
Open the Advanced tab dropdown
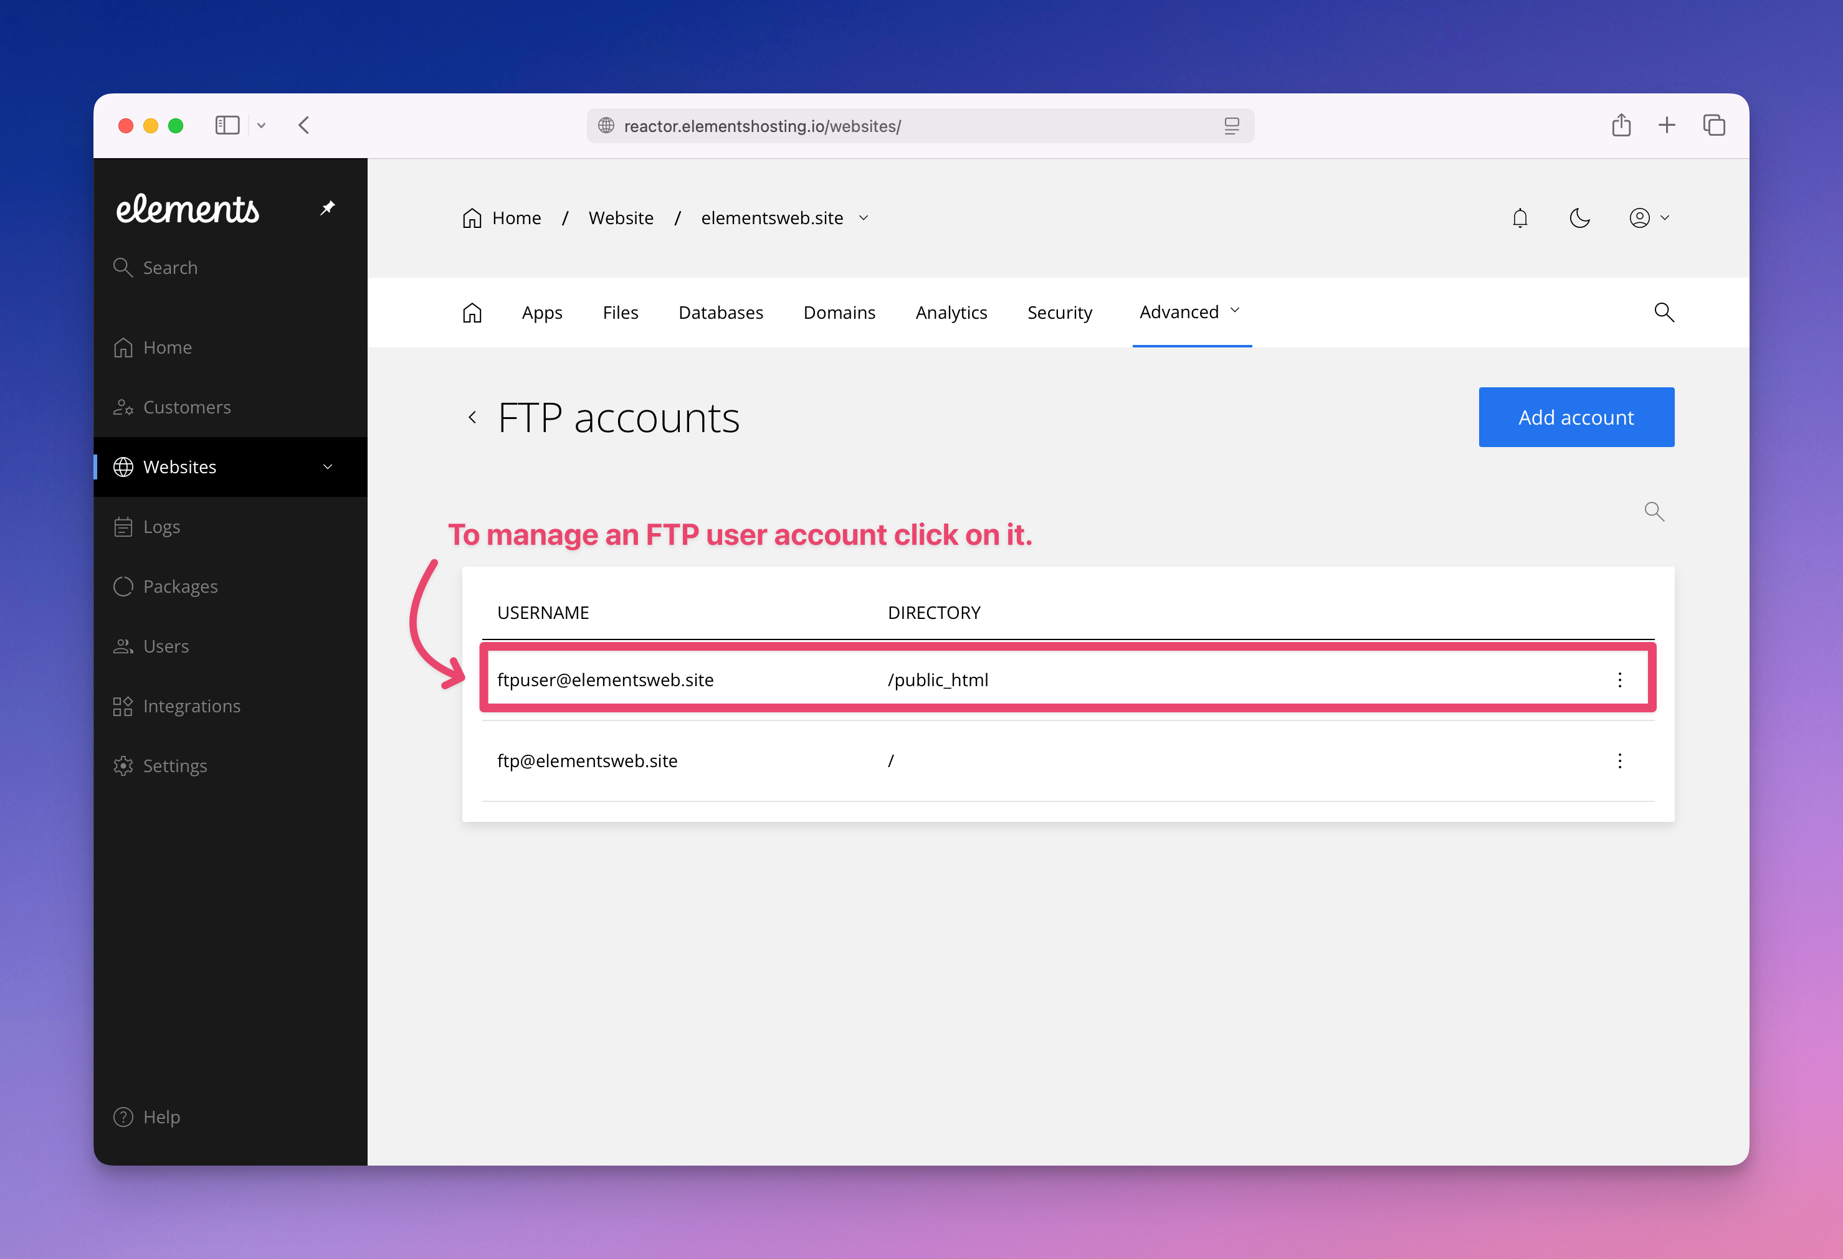(1189, 312)
